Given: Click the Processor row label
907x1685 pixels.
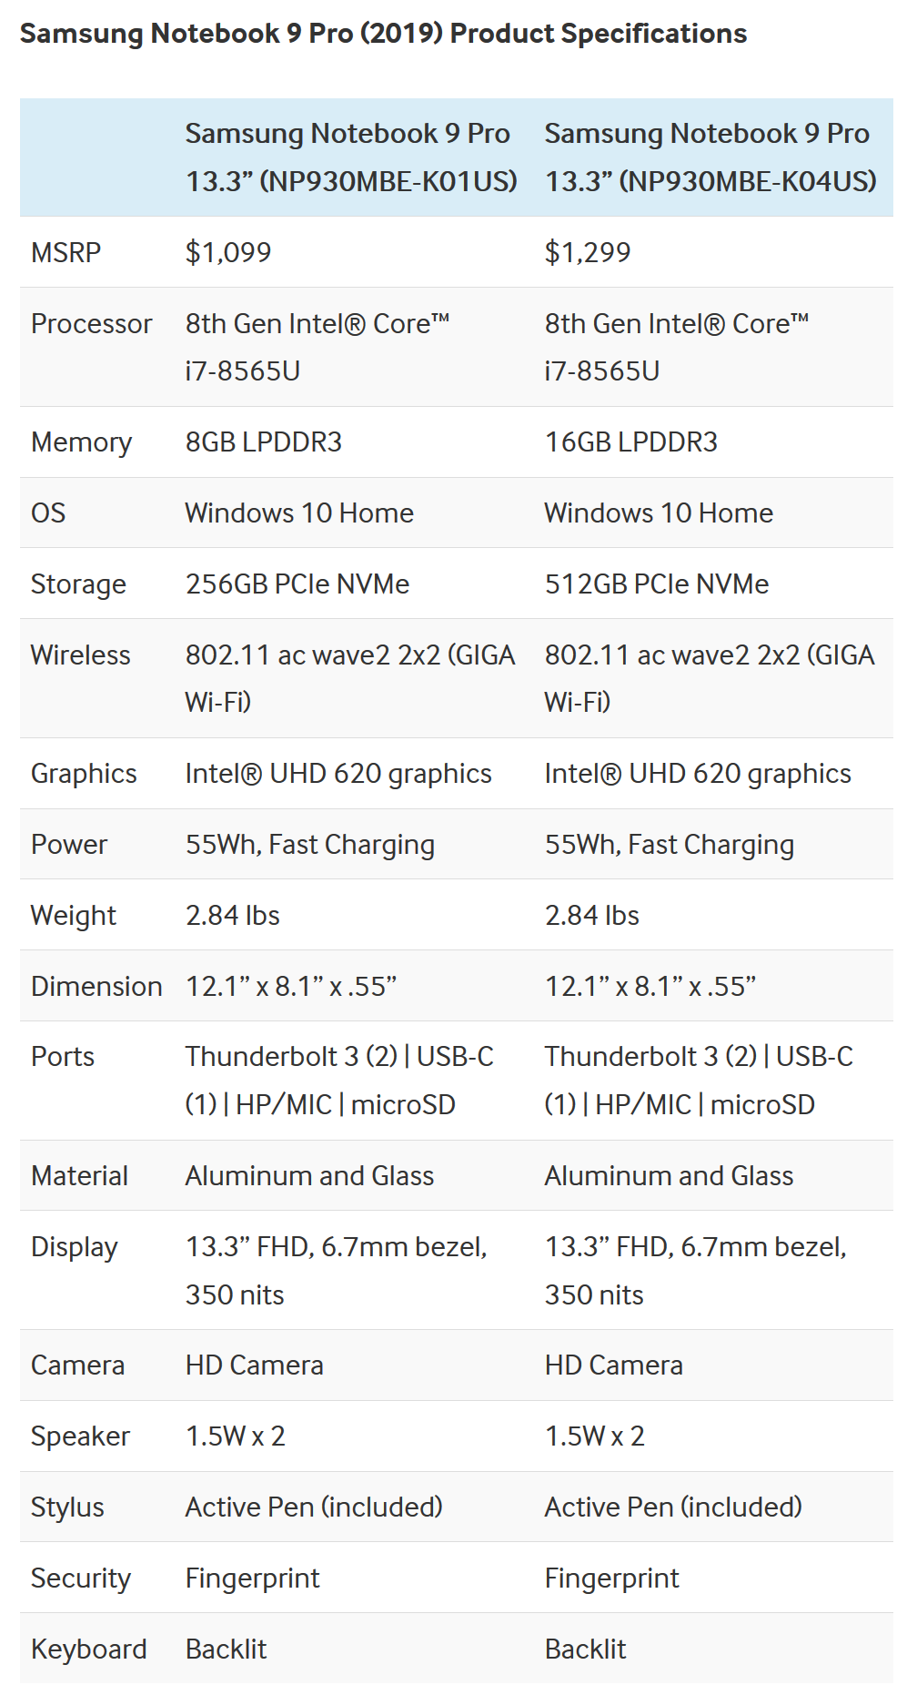Looking at the screenshot, I should coord(91,323).
